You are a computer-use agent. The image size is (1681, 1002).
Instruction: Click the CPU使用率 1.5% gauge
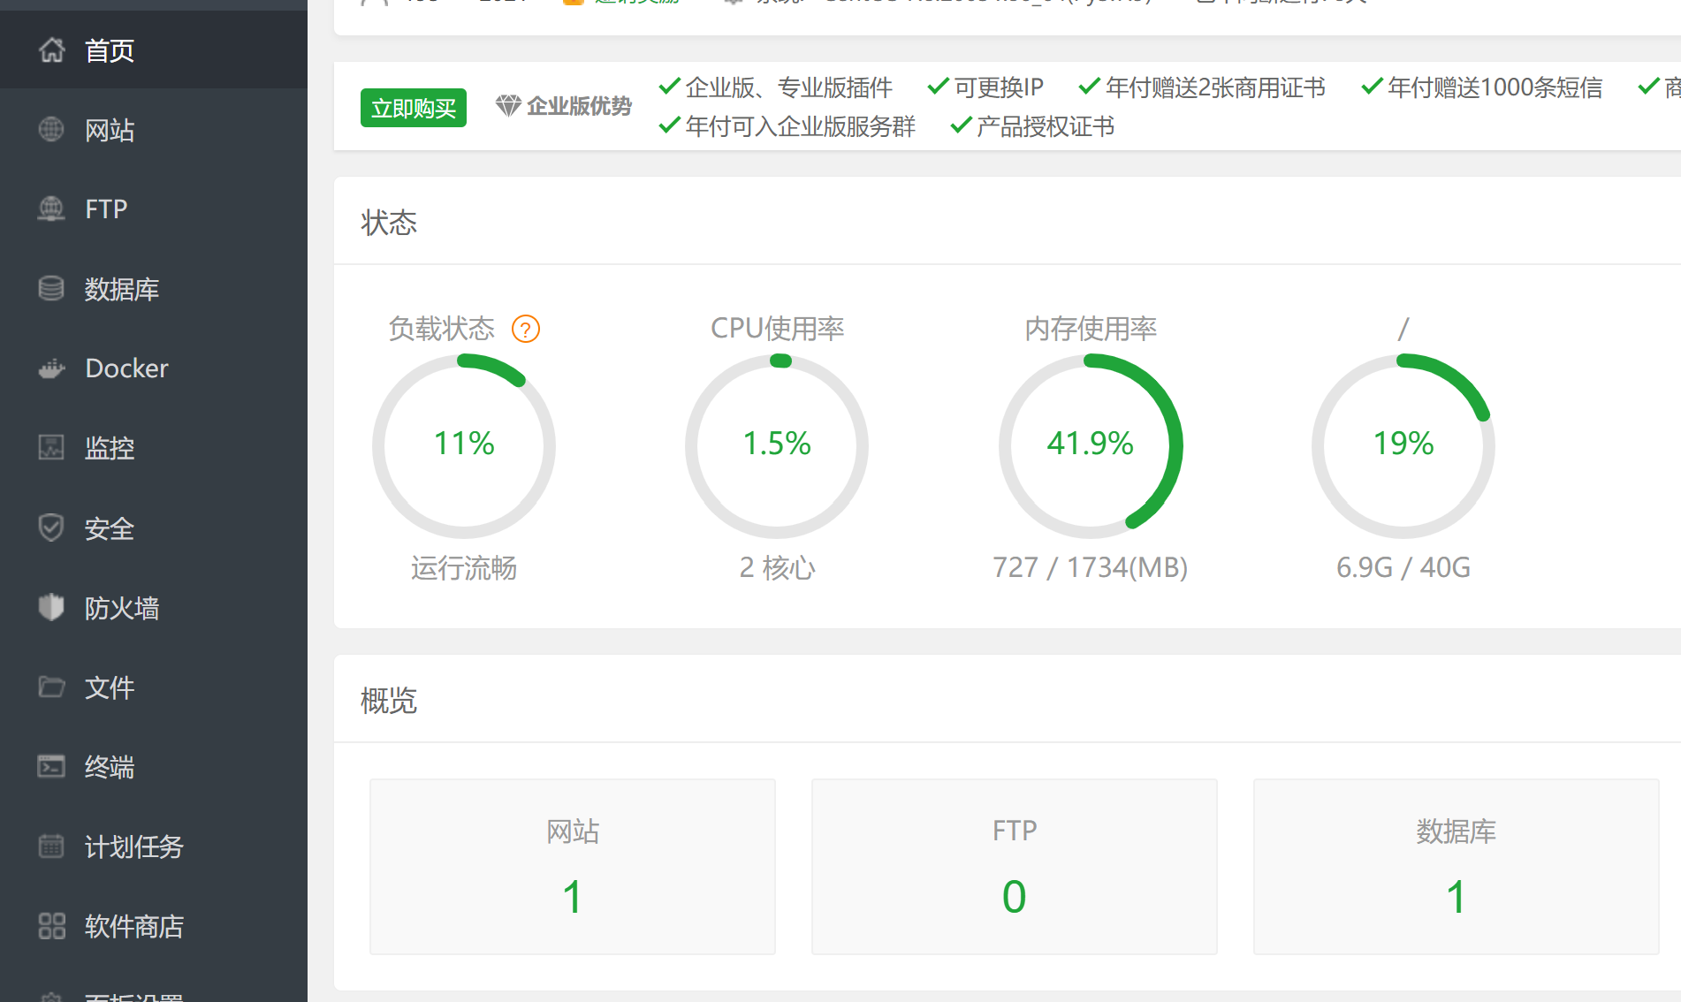[777, 446]
